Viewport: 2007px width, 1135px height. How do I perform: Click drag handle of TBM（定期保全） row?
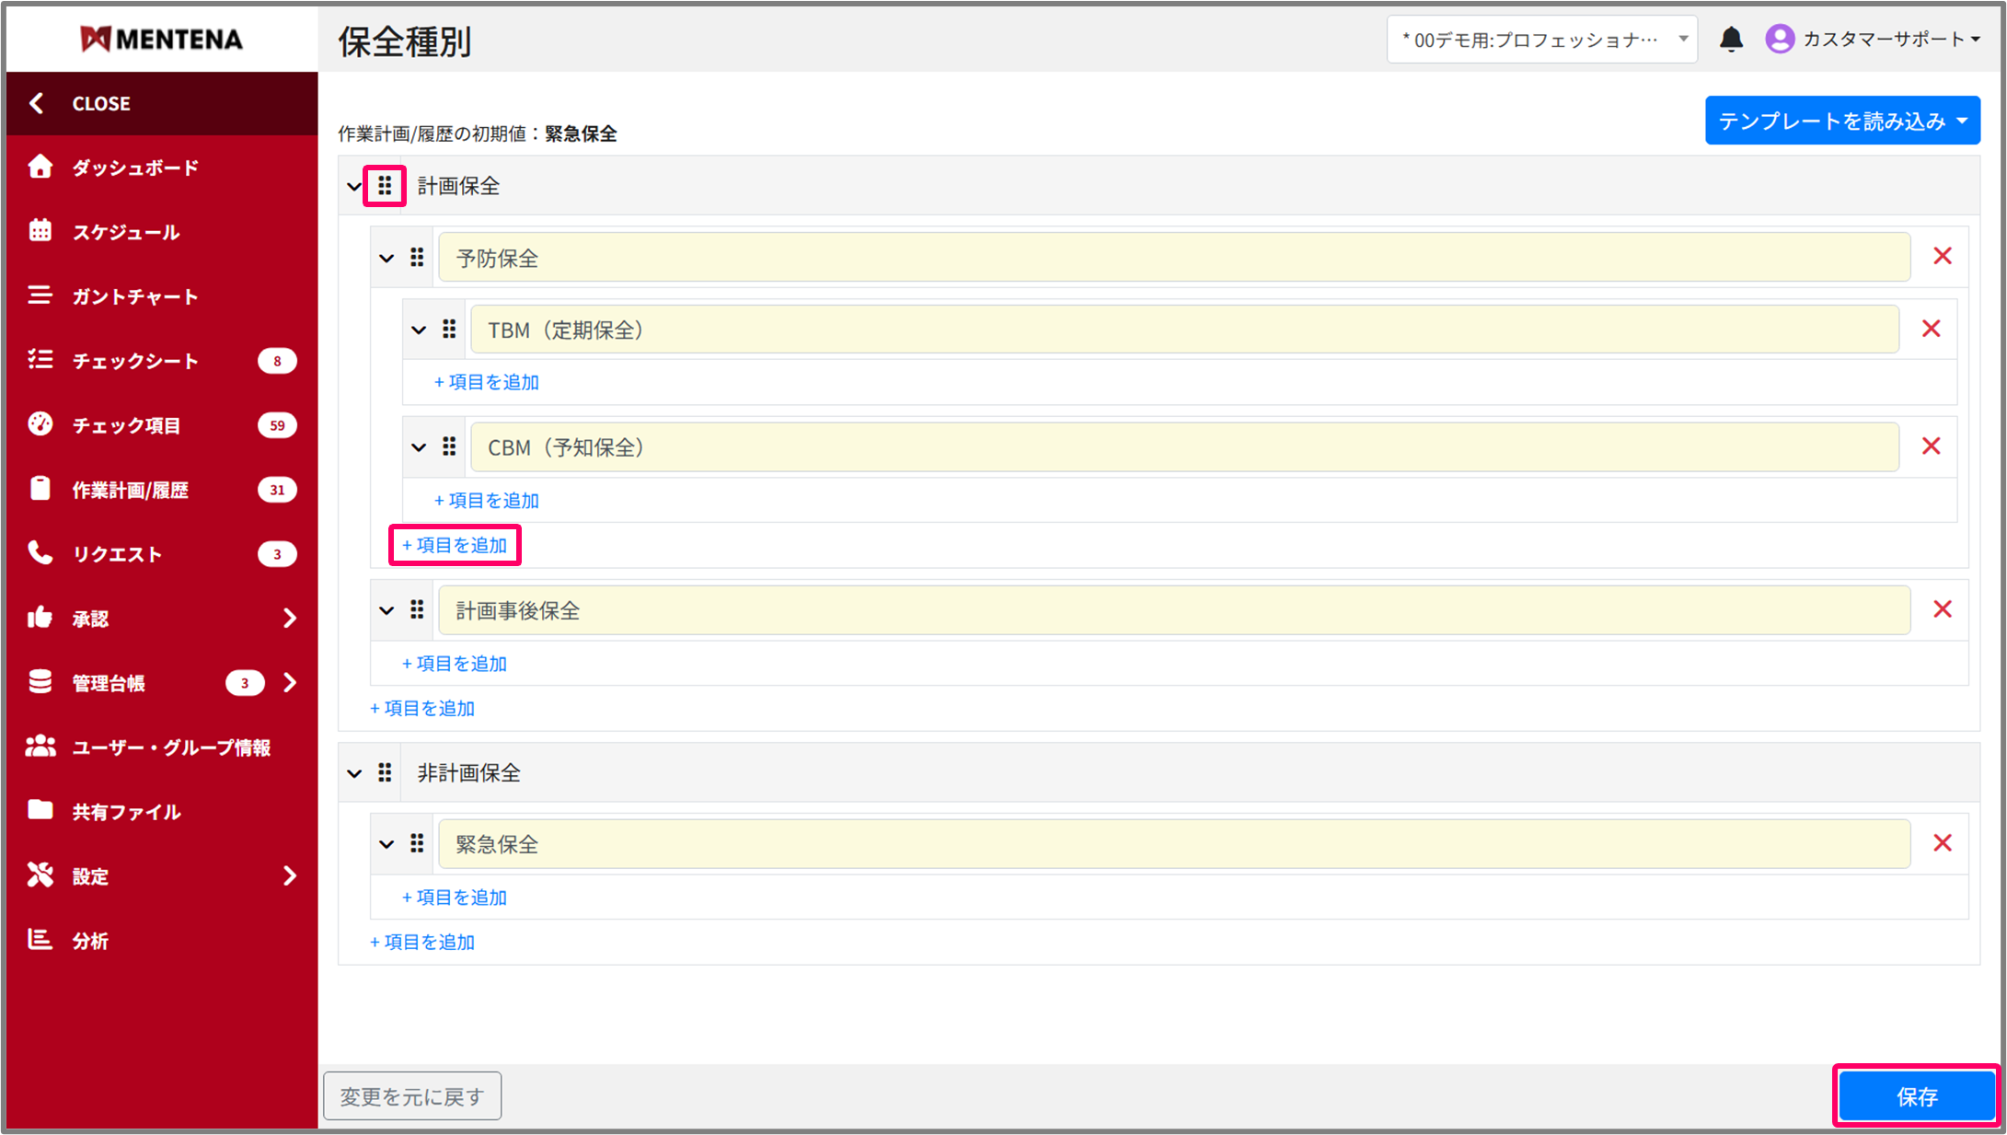pos(449,330)
